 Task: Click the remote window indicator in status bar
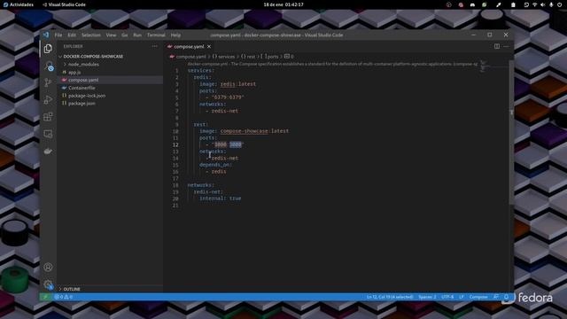coord(45,297)
